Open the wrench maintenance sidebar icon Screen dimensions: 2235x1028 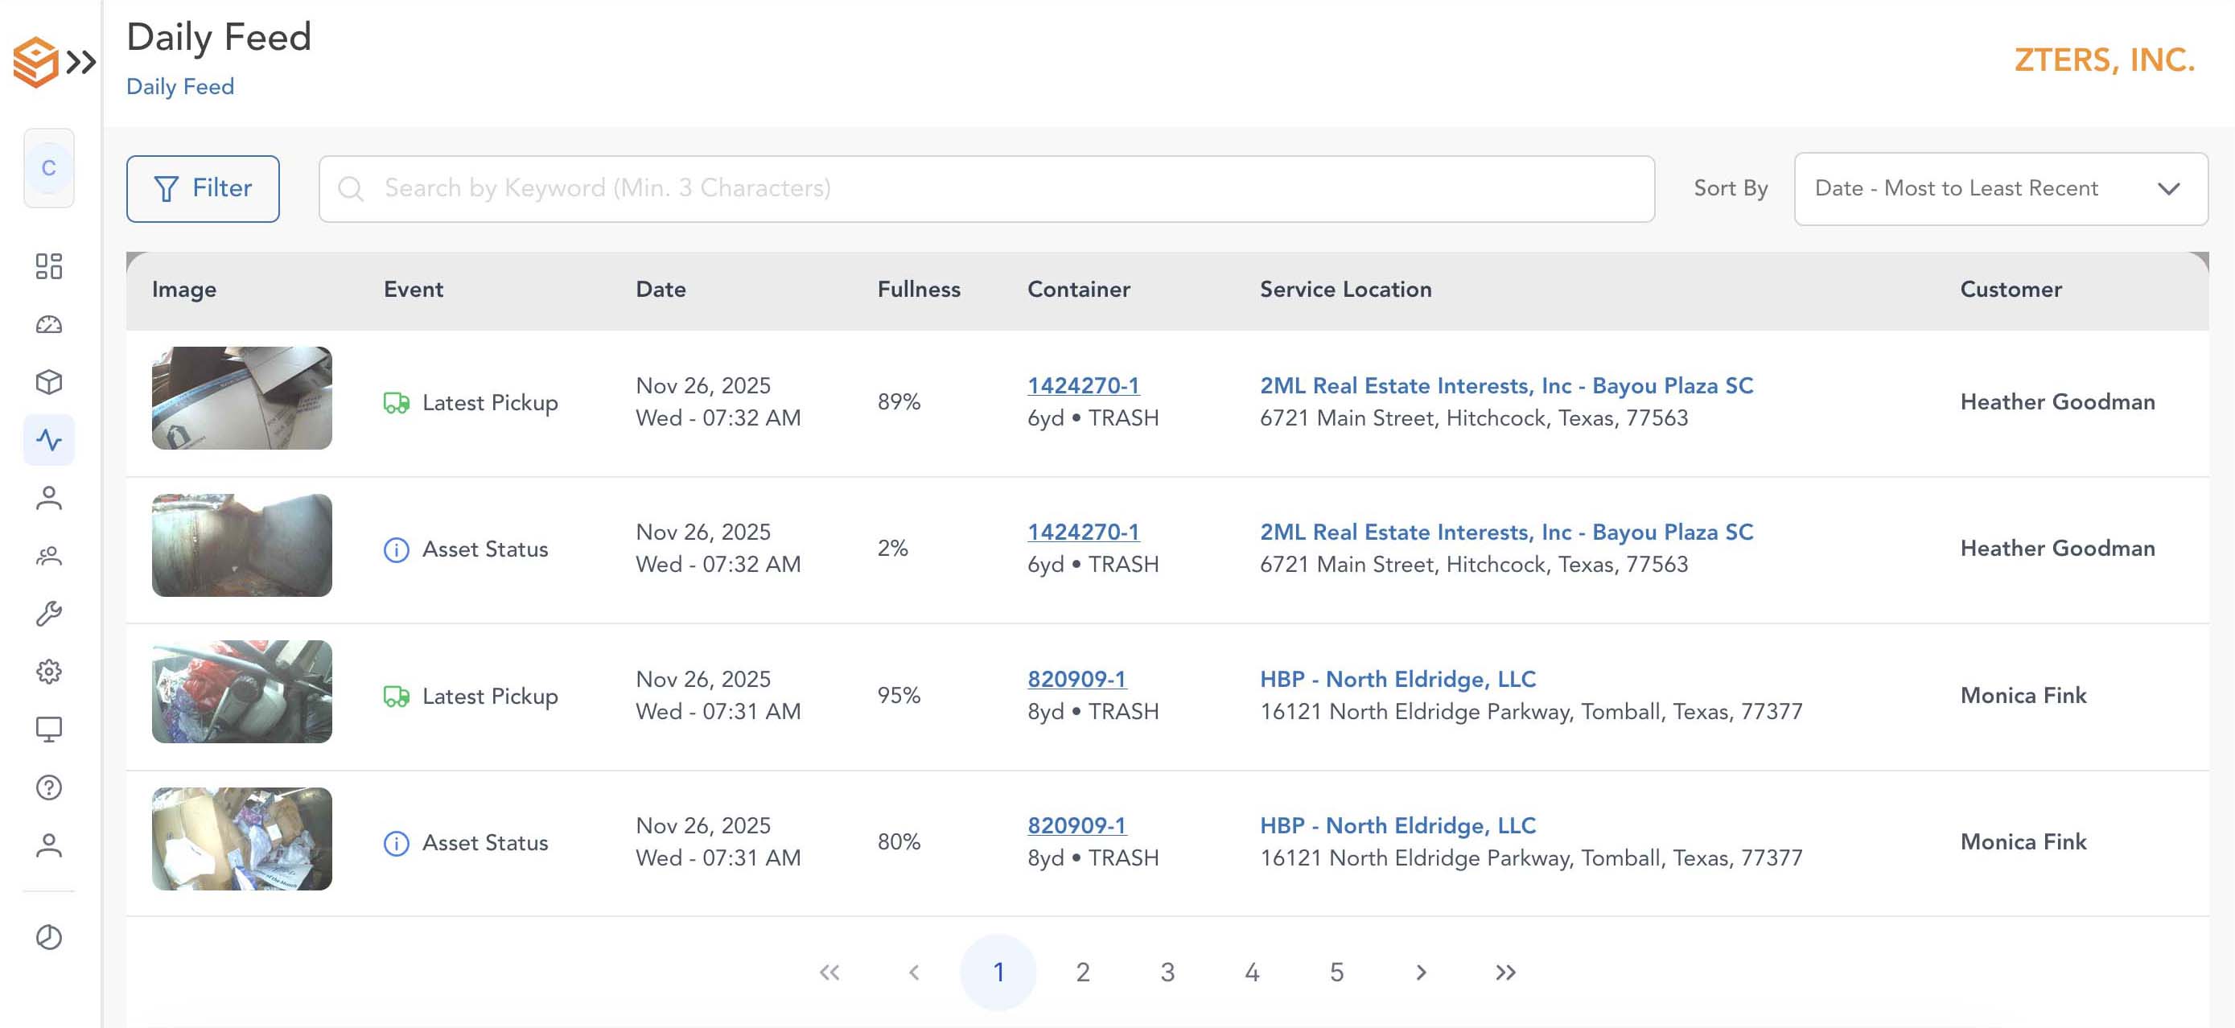(48, 613)
